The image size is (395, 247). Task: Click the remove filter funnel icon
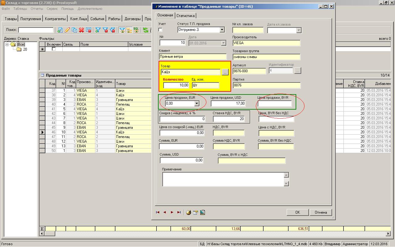pyautogui.click(x=105, y=30)
